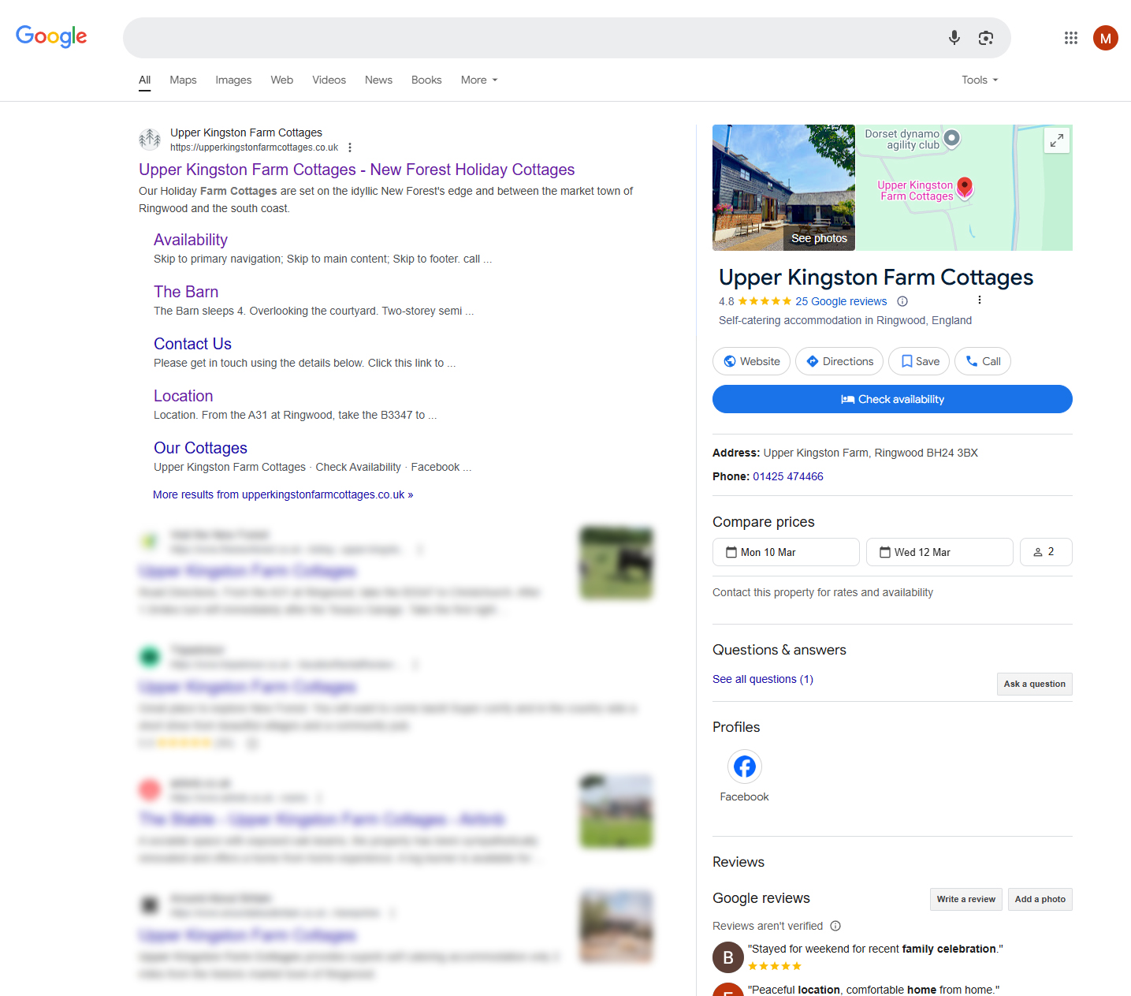Switch to the Web tab
The width and height of the screenshot is (1131, 996).
(282, 80)
